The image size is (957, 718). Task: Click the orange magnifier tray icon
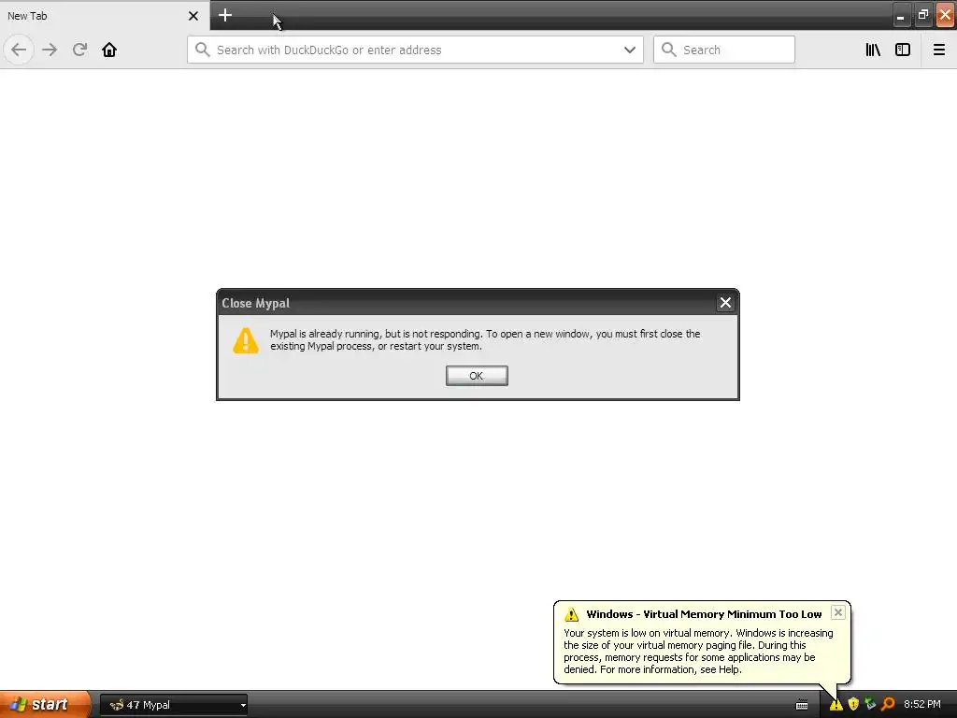pos(888,705)
